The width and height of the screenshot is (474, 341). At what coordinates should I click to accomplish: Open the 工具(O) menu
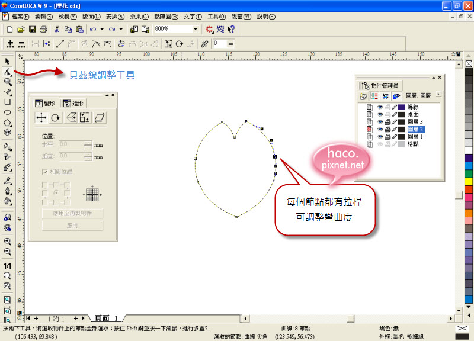[217, 17]
